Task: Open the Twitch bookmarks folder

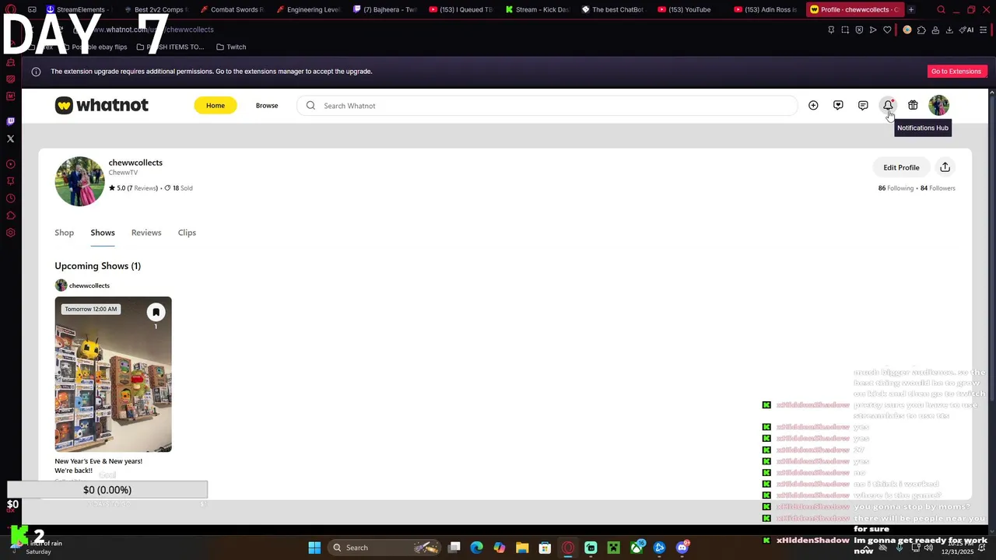Action: pyautogui.click(x=231, y=47)
